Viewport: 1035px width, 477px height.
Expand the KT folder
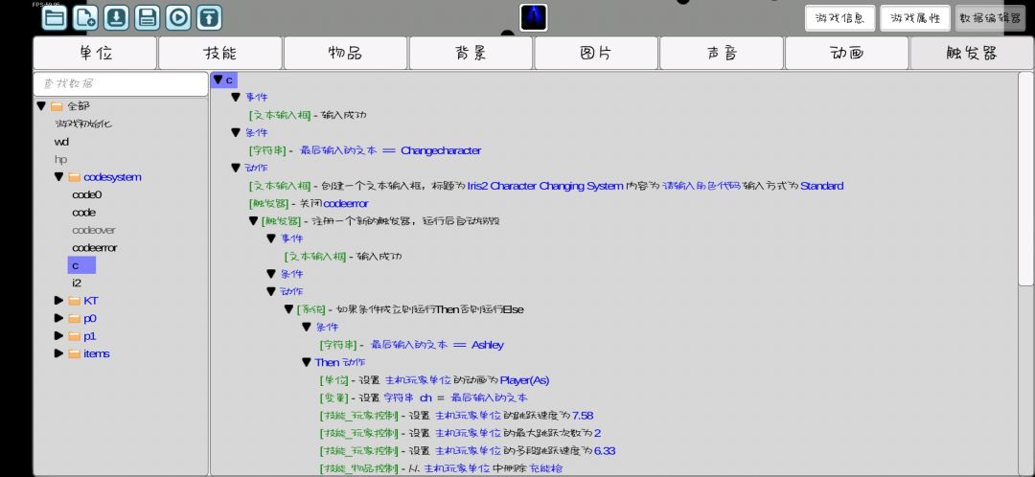58,301
